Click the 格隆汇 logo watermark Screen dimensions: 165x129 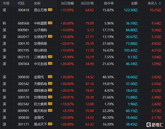click(154, 124)
